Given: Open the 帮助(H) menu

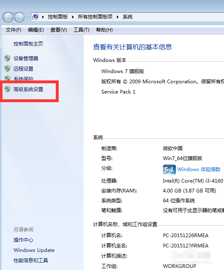Looking at the screenshot, I should click(x=104, y=30).
